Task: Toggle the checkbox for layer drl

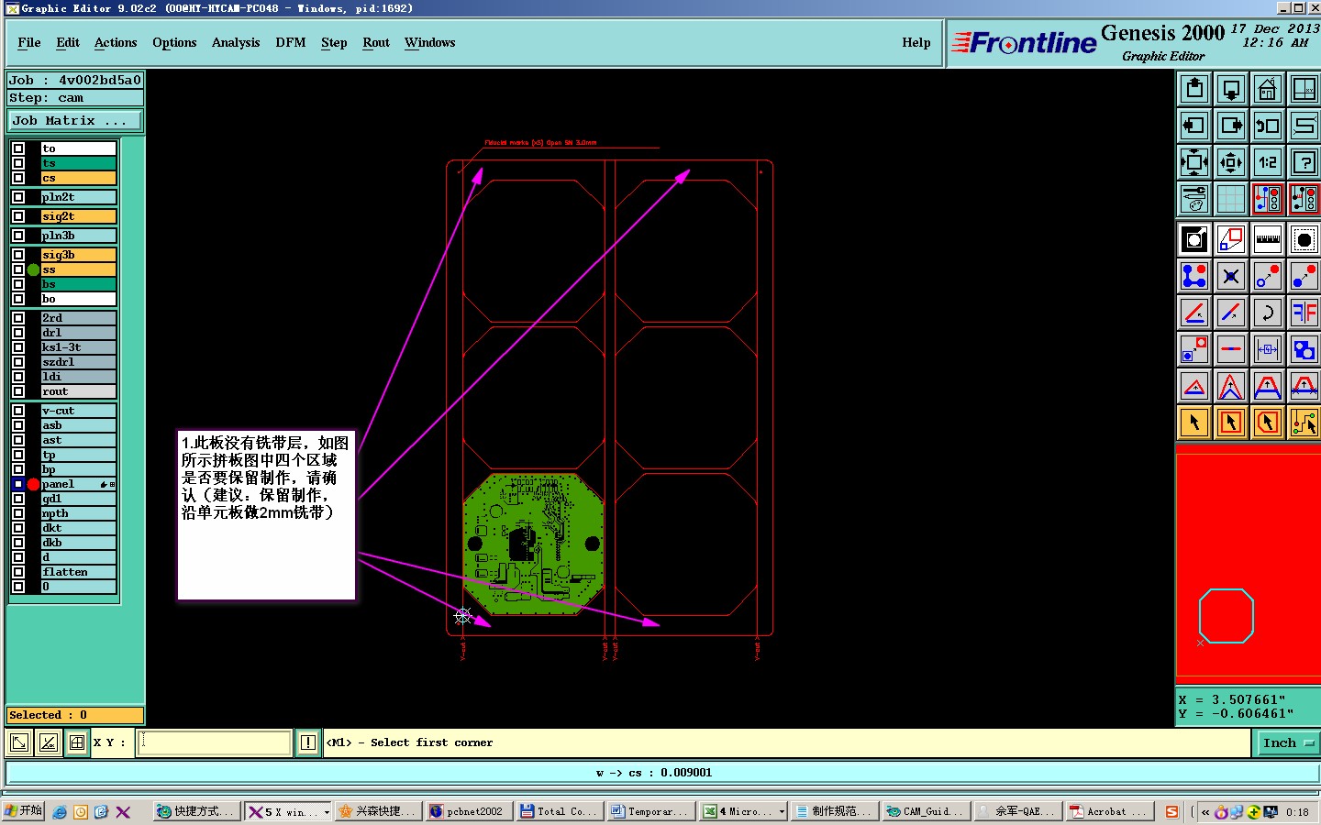Action: 18,333
